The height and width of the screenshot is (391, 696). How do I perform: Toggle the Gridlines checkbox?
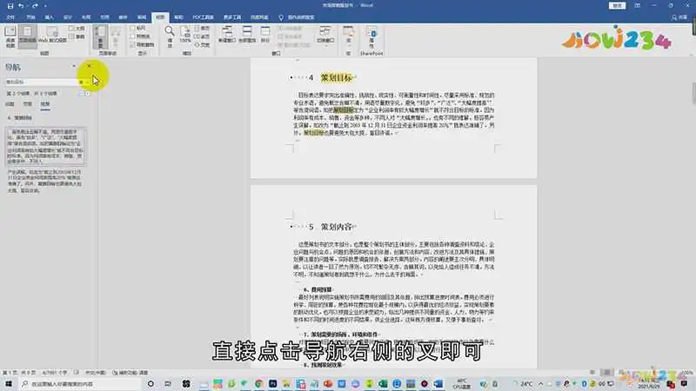coord(130,36)
